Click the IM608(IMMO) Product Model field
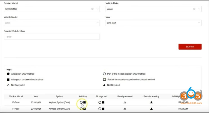Viewport: 209px width, 113px height. (52, 9)
